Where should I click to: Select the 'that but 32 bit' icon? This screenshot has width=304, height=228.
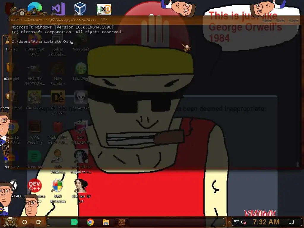(81, 191)
